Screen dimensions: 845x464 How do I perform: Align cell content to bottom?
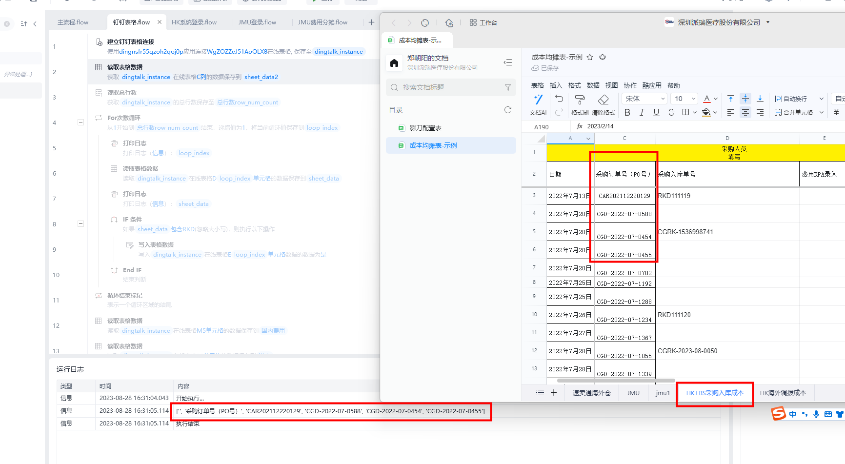pyautogui.click(x=760, y=99)
